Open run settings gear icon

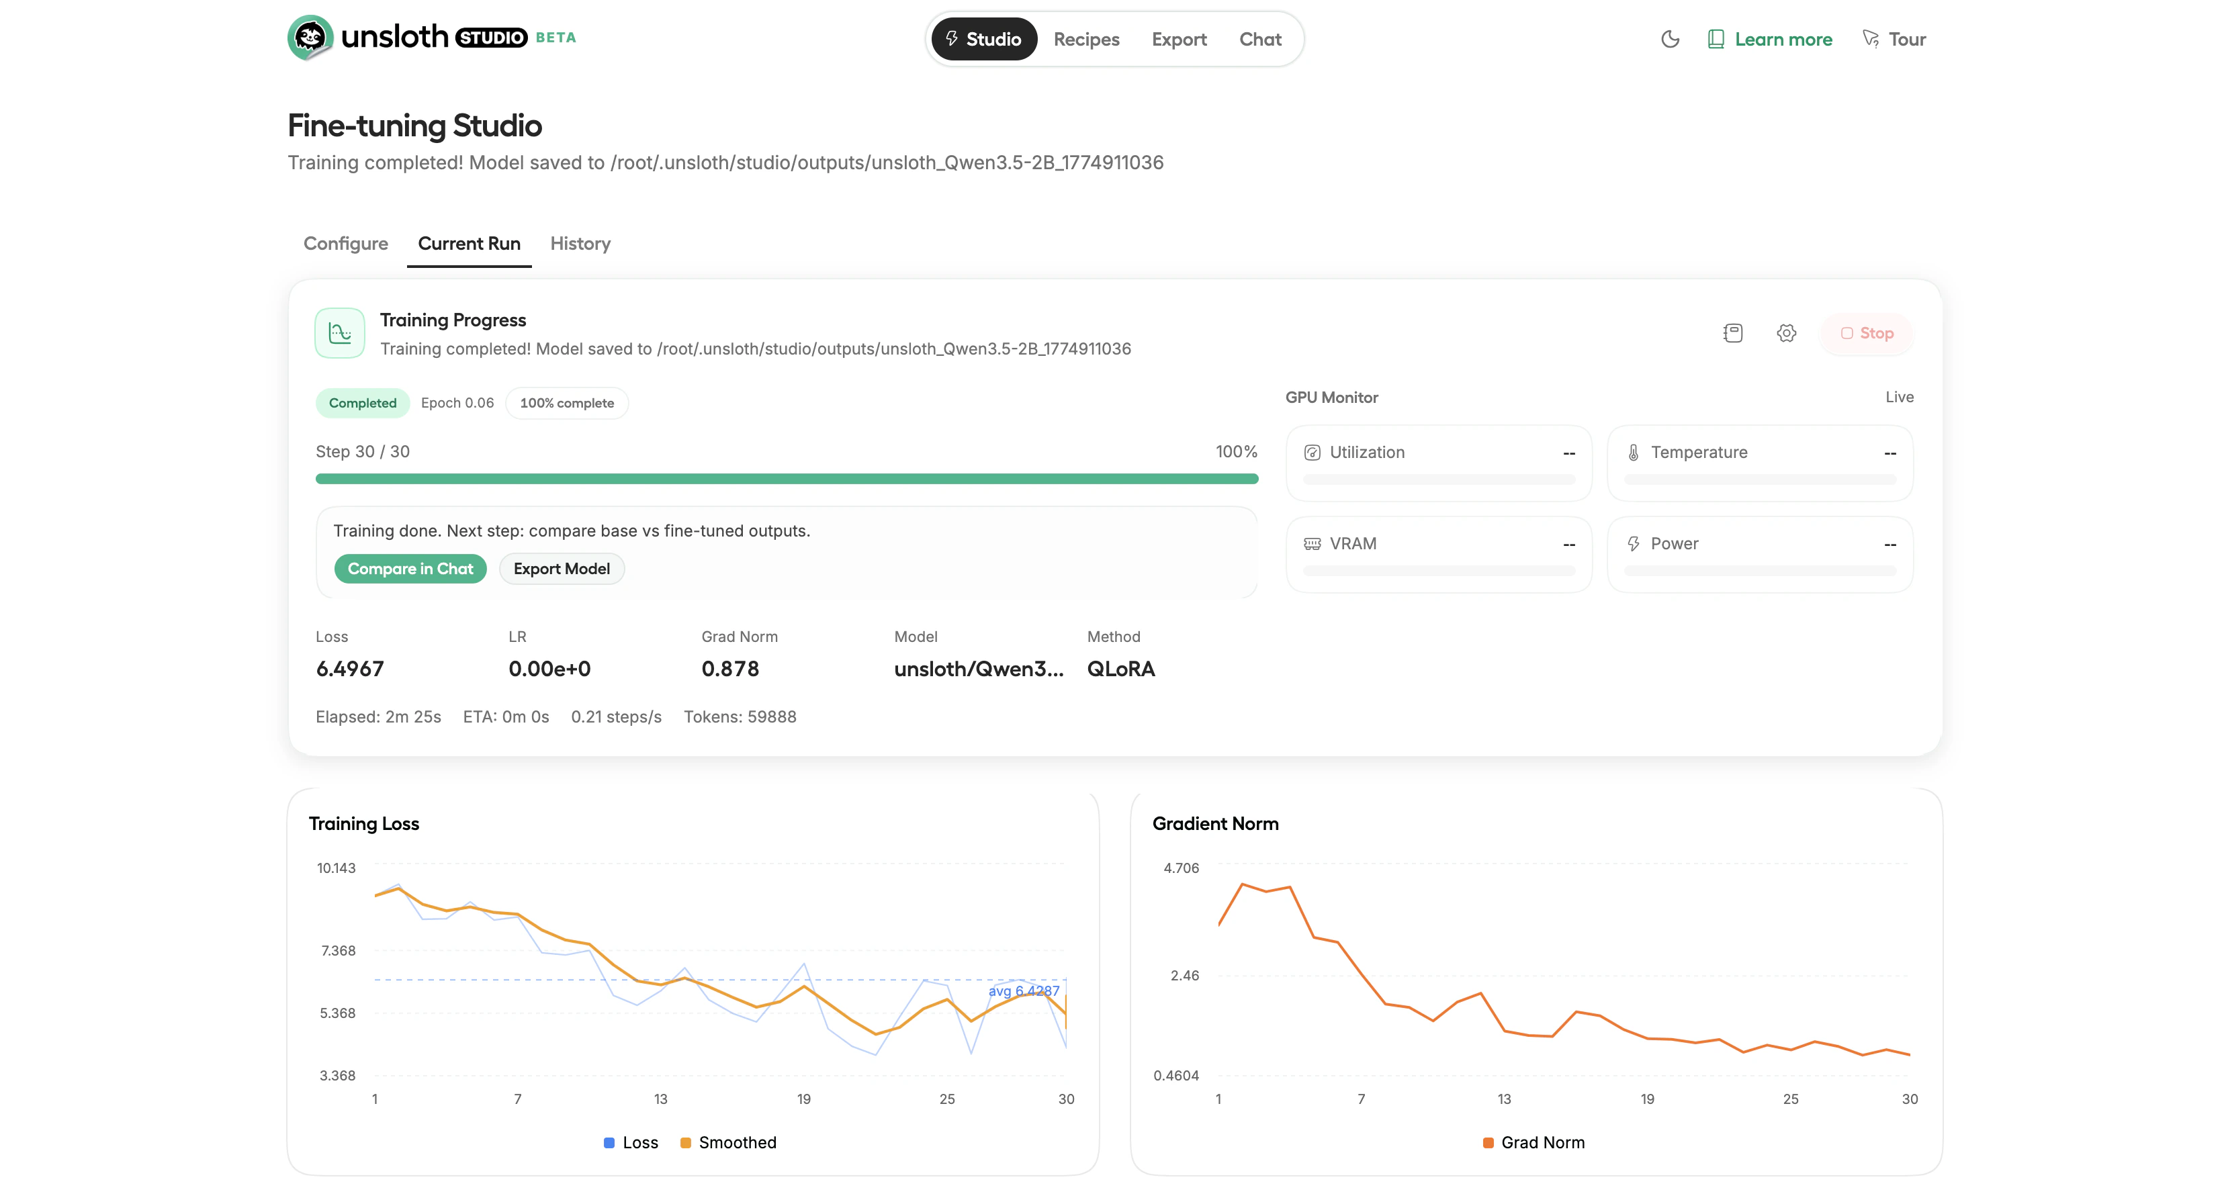pos(1786,333)
